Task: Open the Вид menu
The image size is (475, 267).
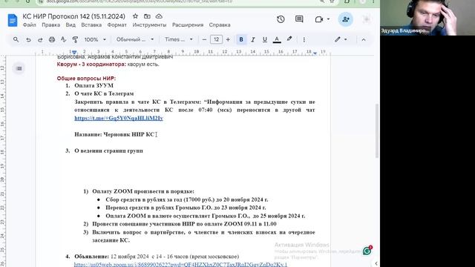Action: point(71,24)
